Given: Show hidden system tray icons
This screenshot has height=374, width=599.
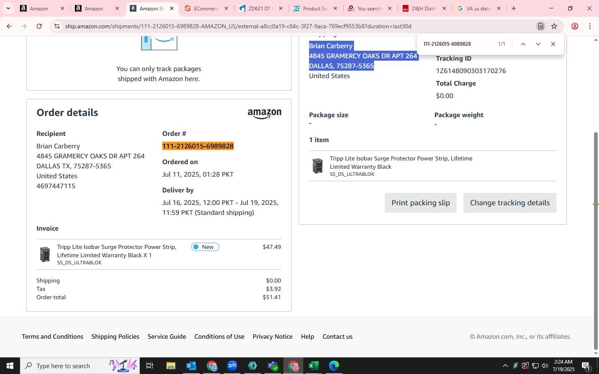Looking at the screenshot, I should click(505, 366).
